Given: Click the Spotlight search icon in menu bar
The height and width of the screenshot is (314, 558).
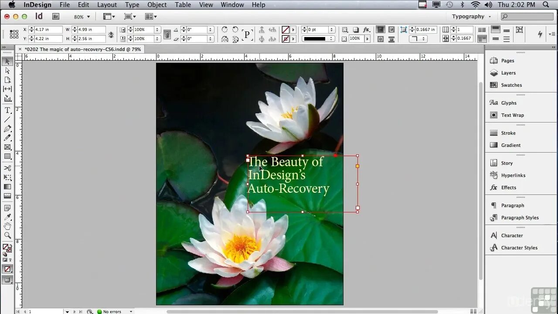Looking at the screenshot, I should [x=546, y=5].
